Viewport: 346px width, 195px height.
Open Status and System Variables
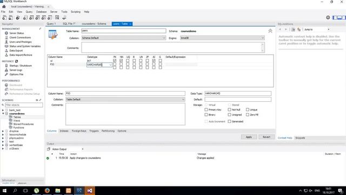point(23,46)
